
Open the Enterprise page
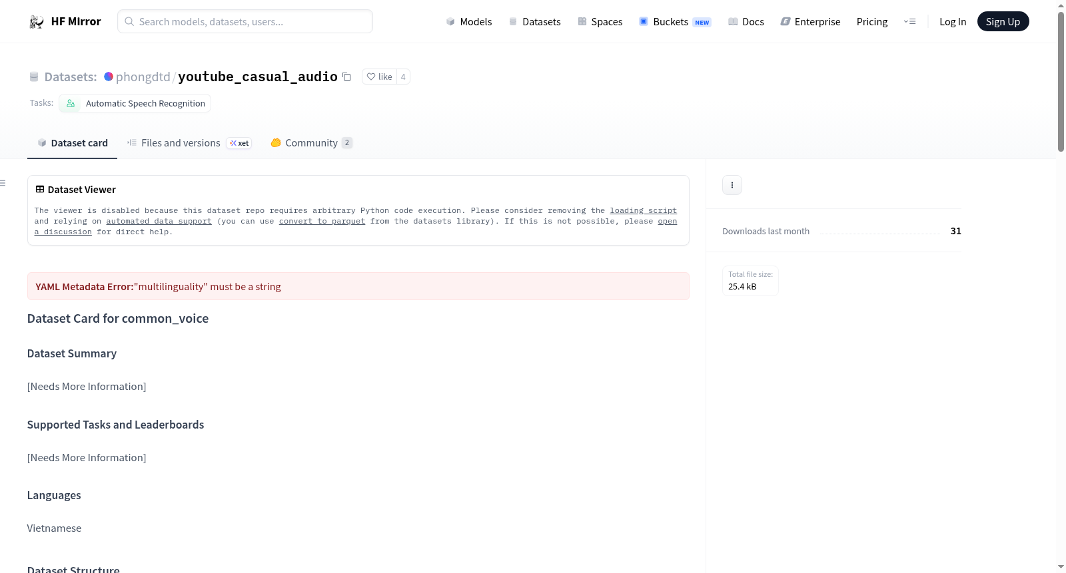pos(810,21)
